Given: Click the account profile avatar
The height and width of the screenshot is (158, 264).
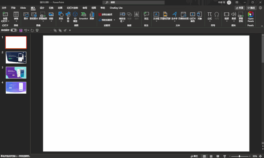Looking at the screenshot, I should 229,2.
